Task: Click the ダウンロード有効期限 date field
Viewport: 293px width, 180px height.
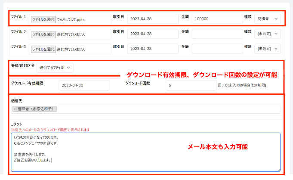Action: click(84, 85)
